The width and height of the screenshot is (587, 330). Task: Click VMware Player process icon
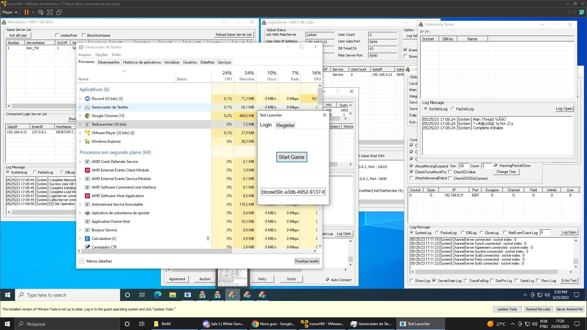coord(87,133)
